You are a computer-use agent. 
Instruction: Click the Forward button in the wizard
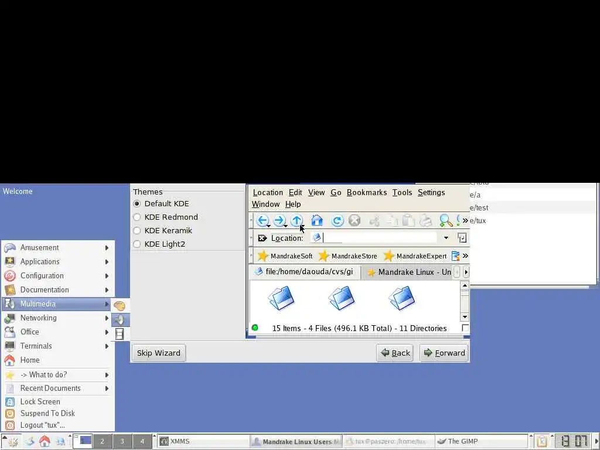(x=444, y=353)
